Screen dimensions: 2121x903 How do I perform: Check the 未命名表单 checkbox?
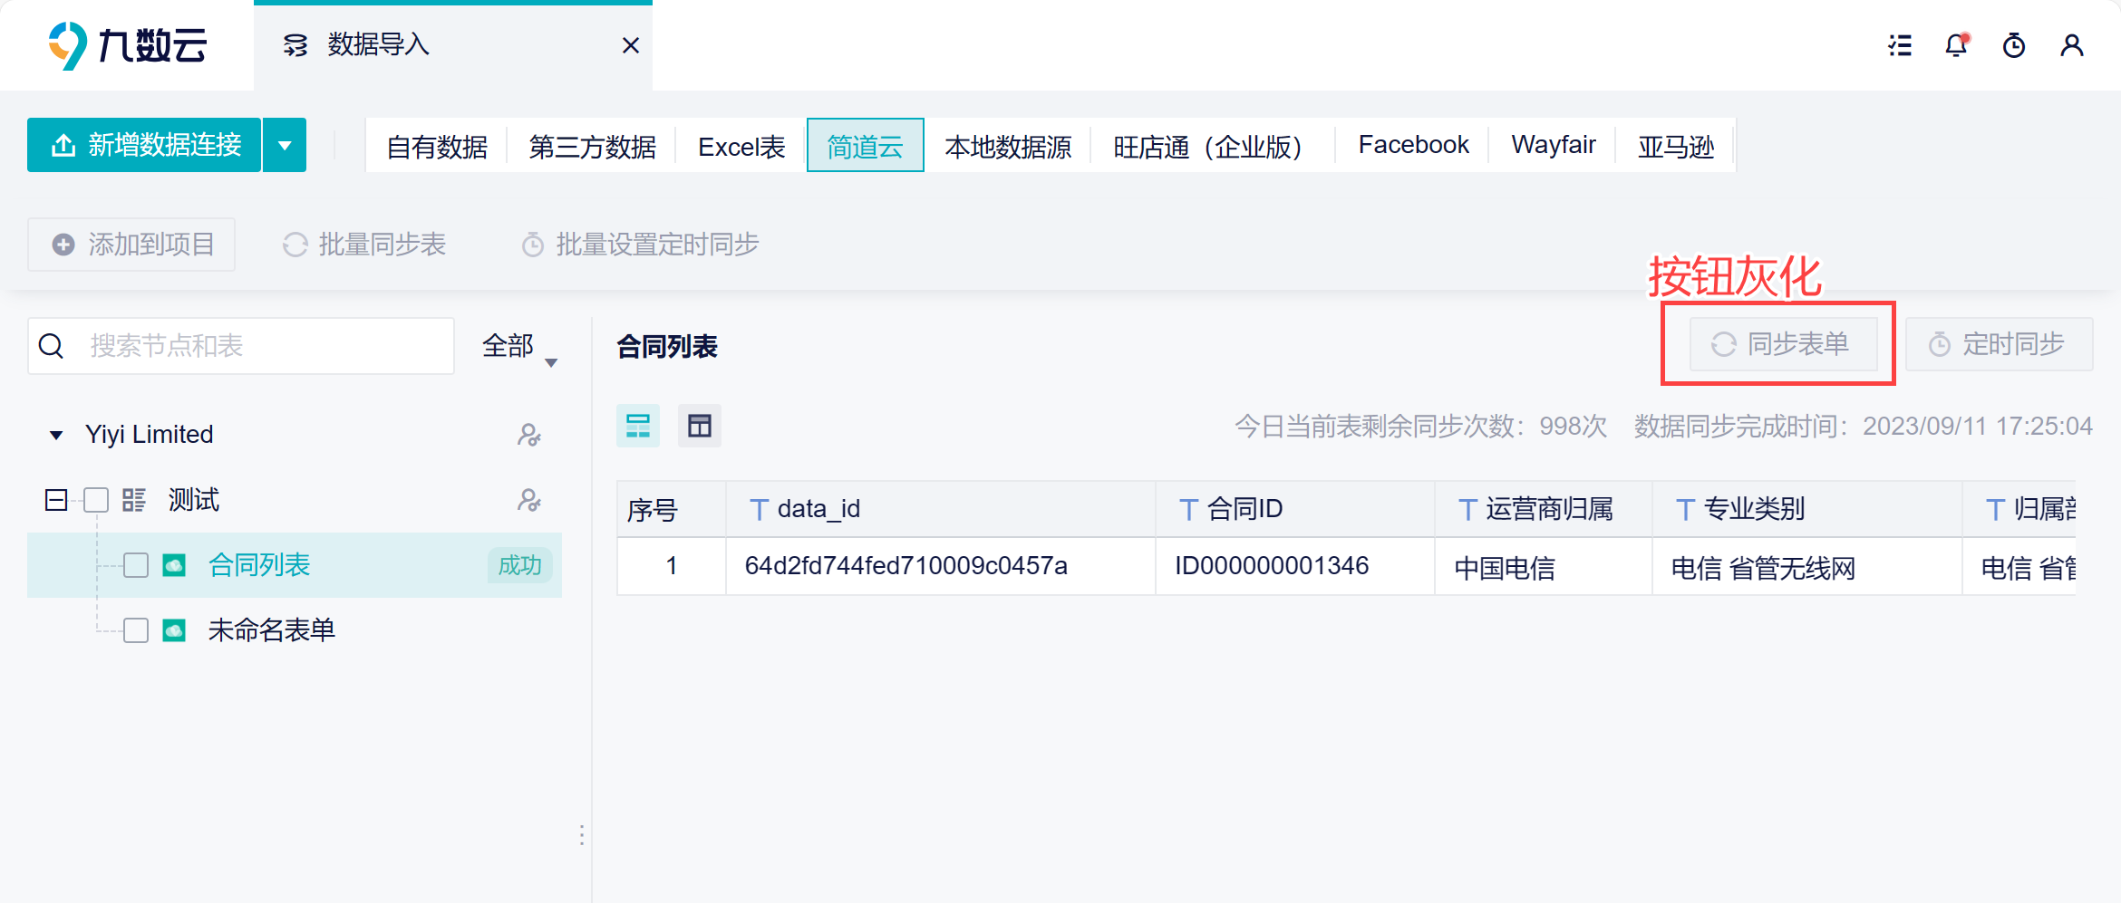coord(136,630)
